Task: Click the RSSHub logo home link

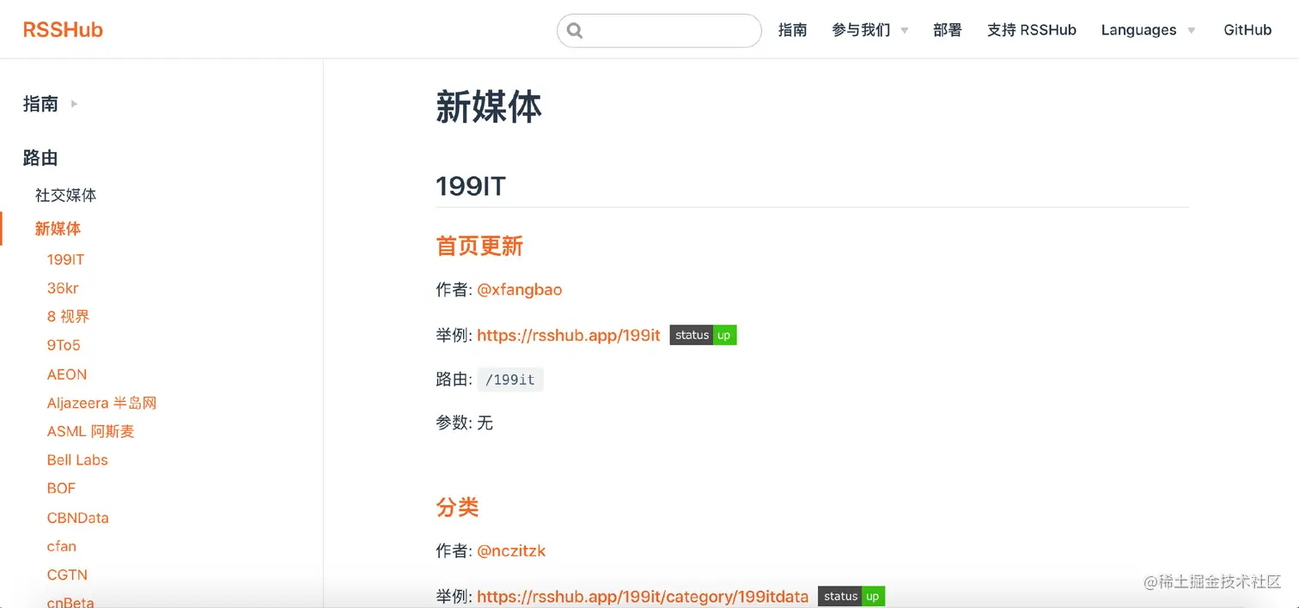Action: pos(63,30)
